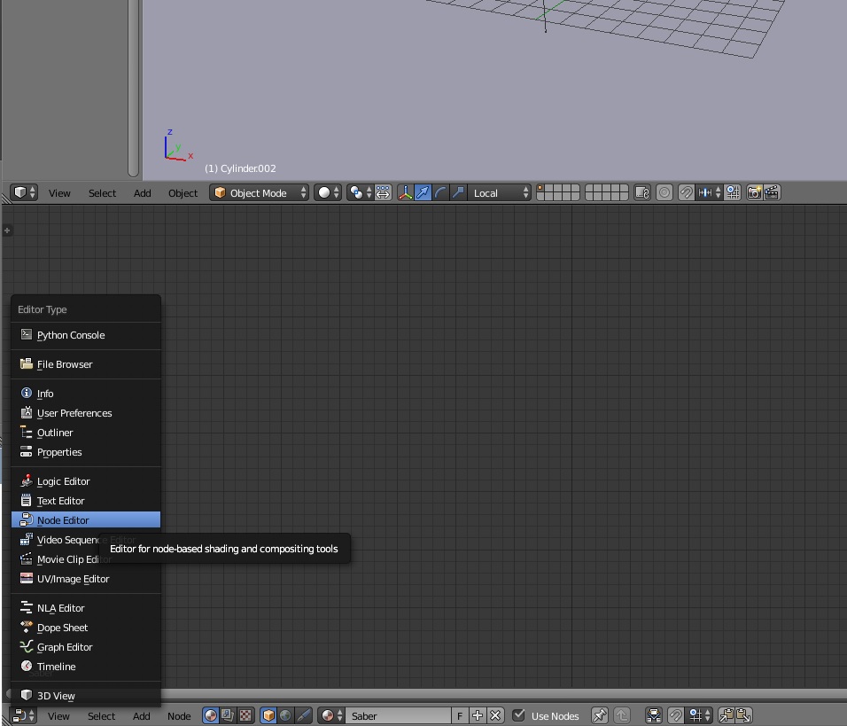
Task: Click the OpenGL render camera icon
Action: pos(754,192)
